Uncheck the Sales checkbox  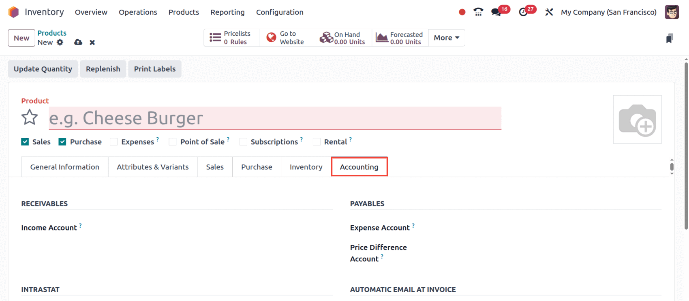click(25, 142)
